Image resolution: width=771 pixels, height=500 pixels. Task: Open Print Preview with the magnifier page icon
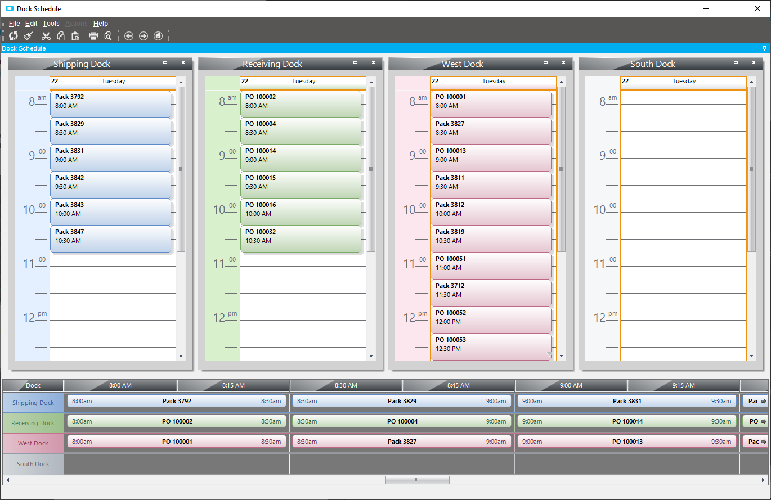(108, 36)
